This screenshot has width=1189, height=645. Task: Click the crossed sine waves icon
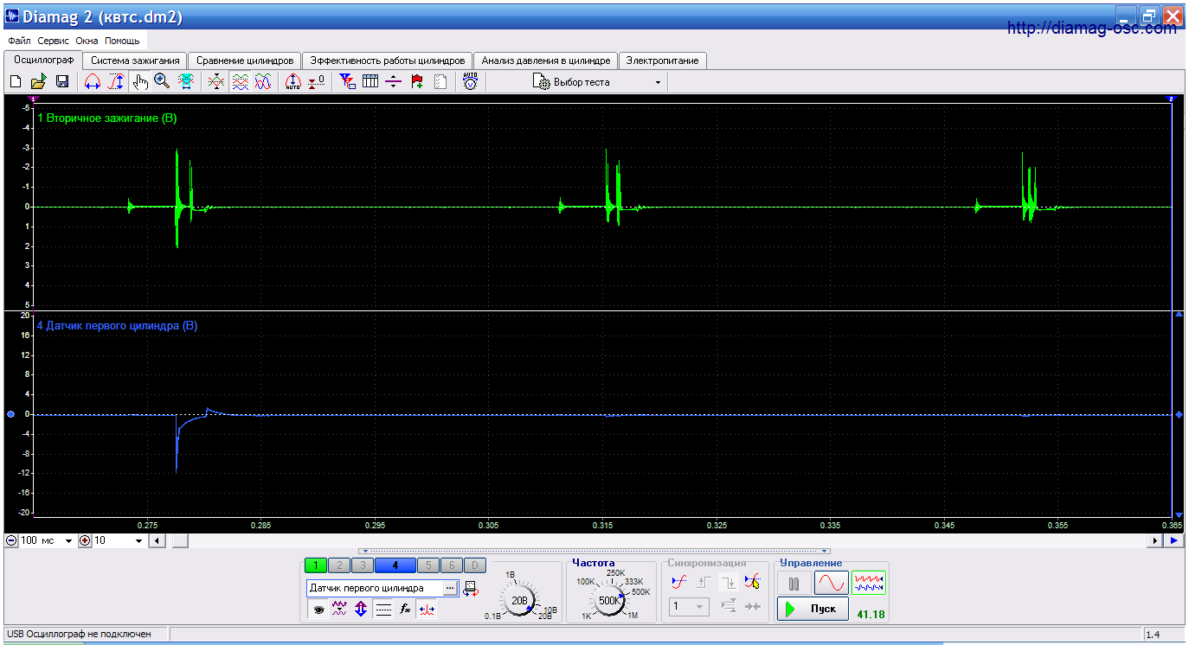coord(264,82)
